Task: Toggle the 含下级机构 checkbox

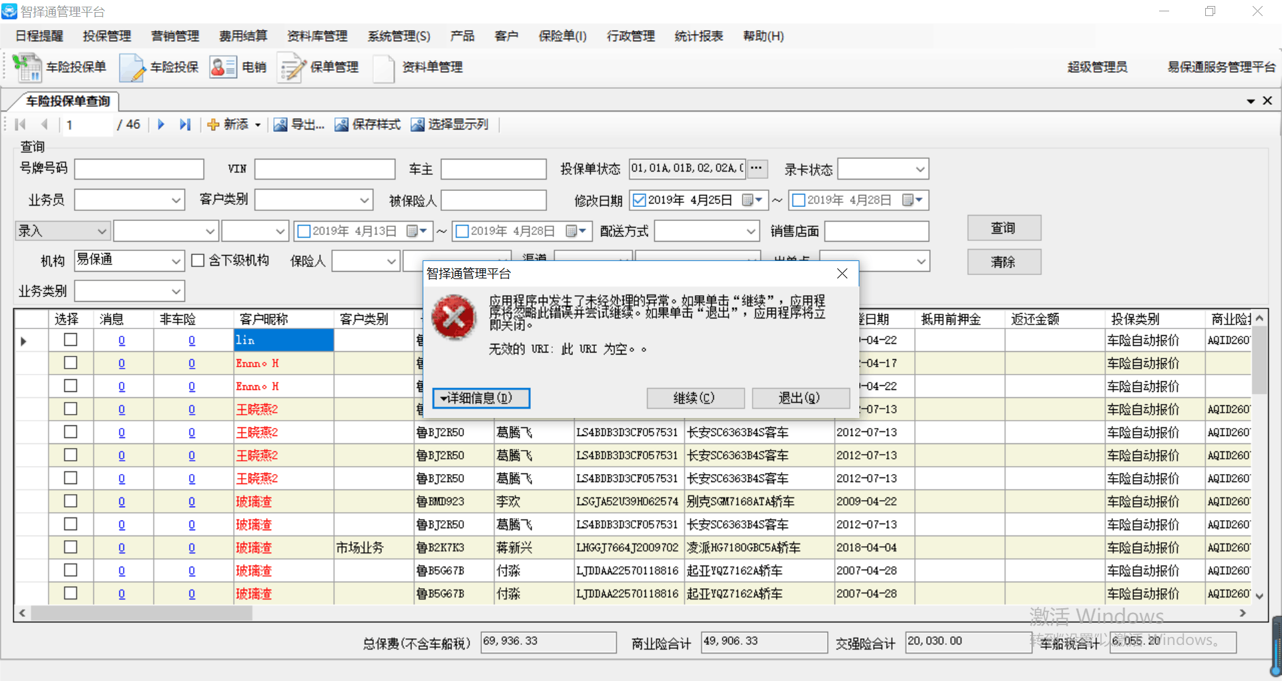Action: [x=198, y=260]
